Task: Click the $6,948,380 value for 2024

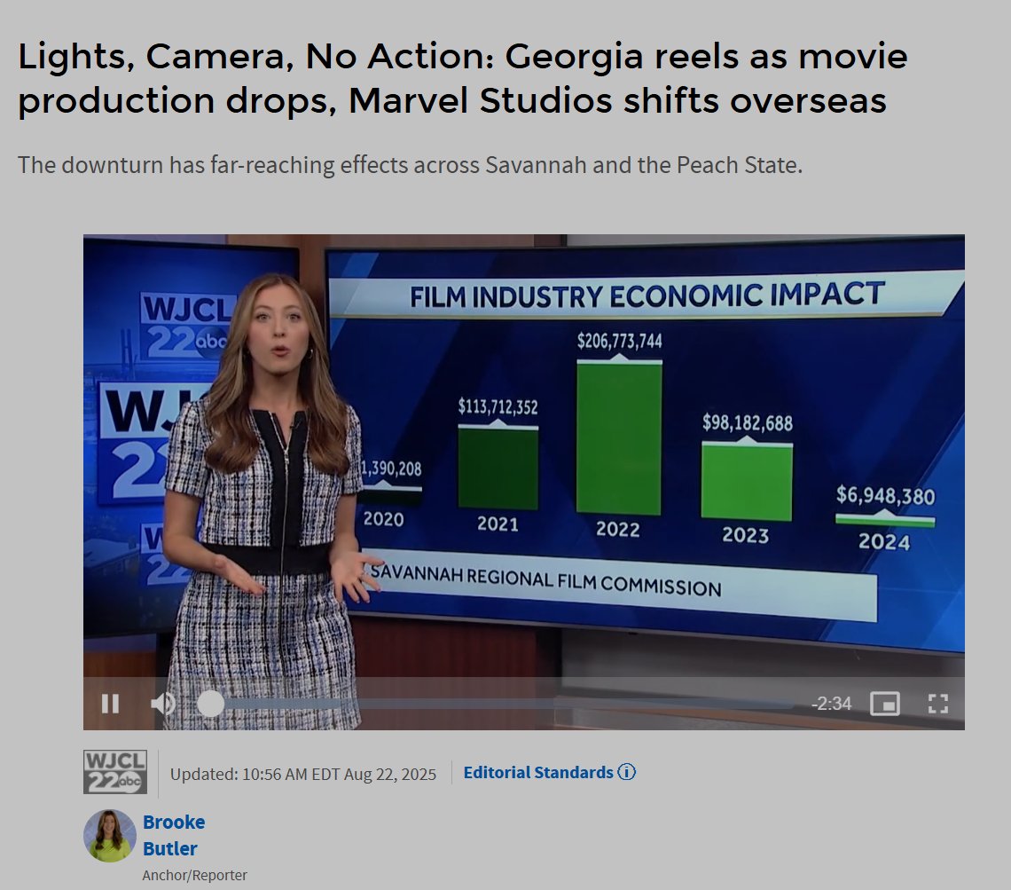Action: [885, 495]
